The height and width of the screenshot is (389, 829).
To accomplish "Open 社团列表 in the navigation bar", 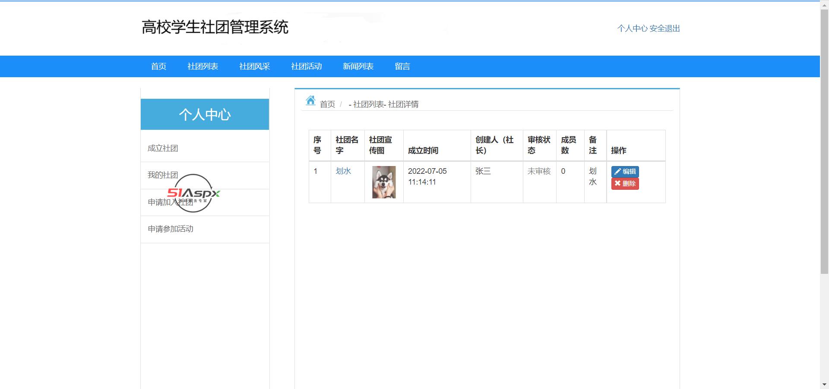I will pyautogui.click(x=203, y=66).
